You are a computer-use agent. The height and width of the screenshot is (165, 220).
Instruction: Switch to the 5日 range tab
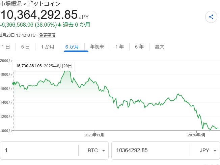[x=25, y=47]
